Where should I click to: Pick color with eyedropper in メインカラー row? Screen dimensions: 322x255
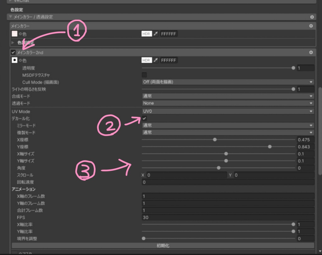point(156,34)
